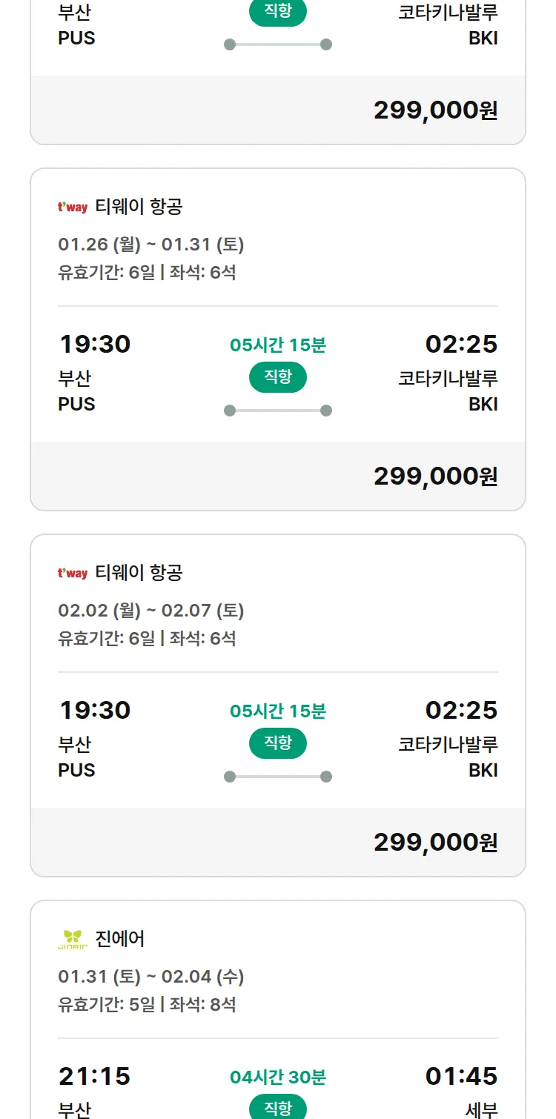Click the 02.02 (월) ~ 02.07 (토) date range
Screen dimensions: 556x1119
[151, 611]
